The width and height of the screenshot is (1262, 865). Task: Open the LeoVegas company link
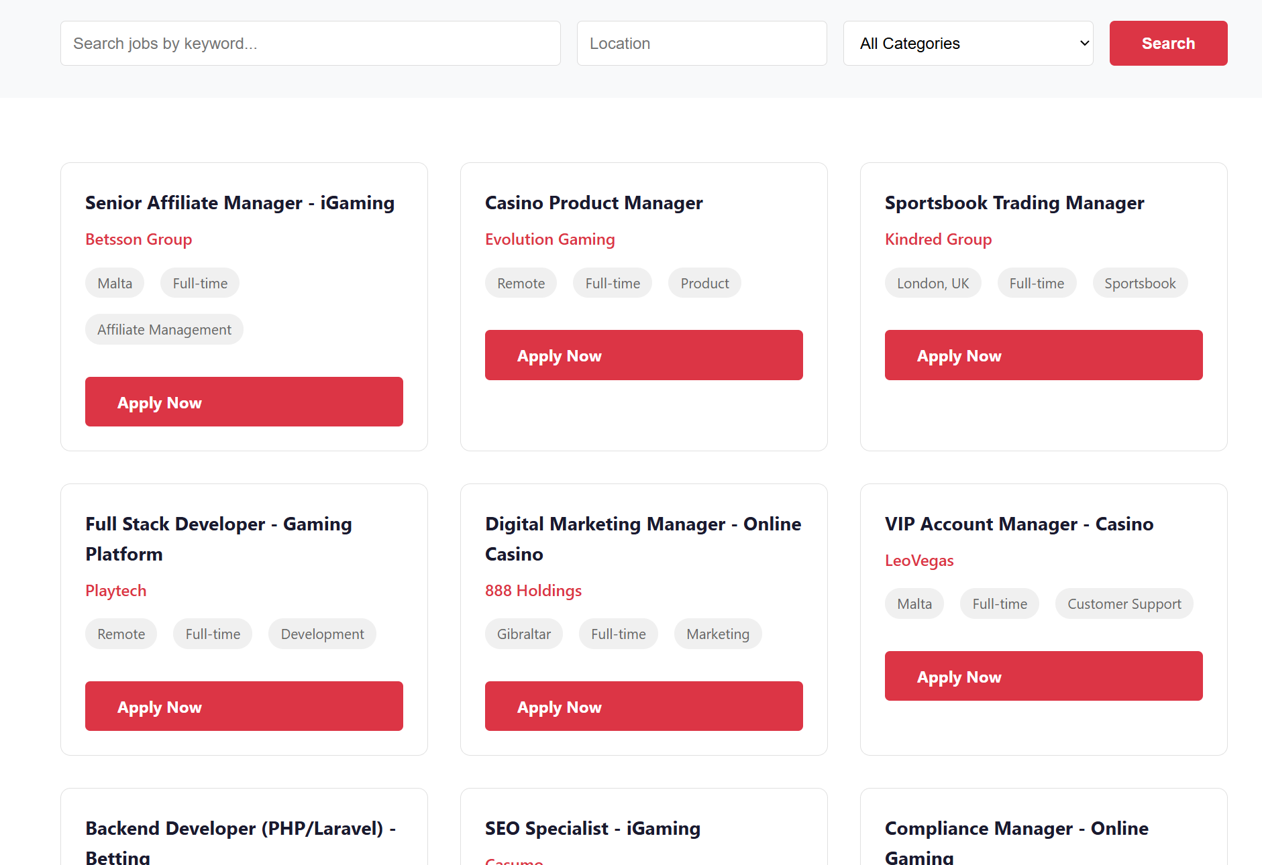[x=919, y=561]
